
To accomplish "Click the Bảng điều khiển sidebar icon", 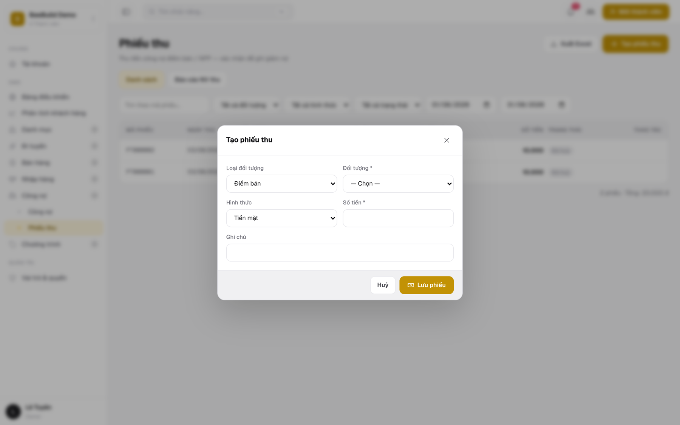I will coord(12,97).
